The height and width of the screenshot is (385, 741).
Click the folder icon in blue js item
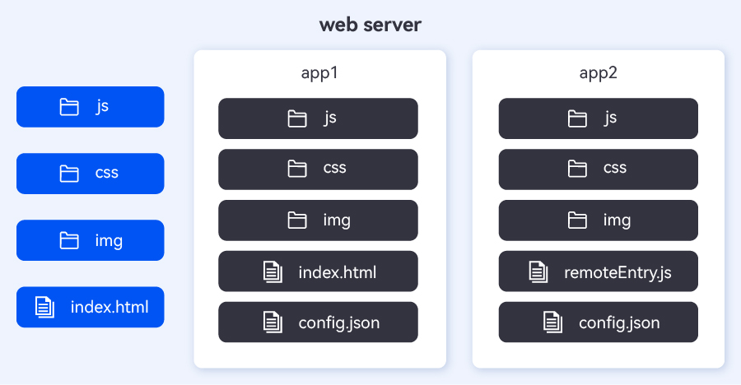(69, 107)
